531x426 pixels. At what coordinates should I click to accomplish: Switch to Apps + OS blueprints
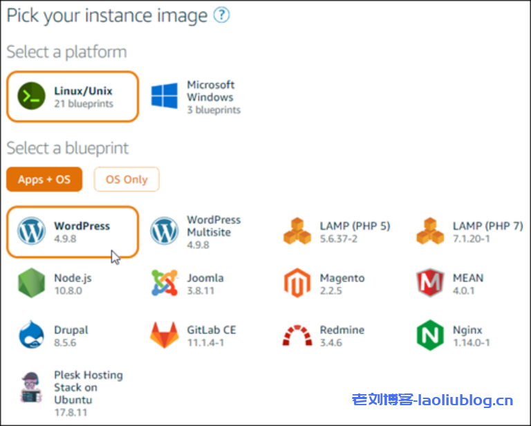click(x=44, y=179)
